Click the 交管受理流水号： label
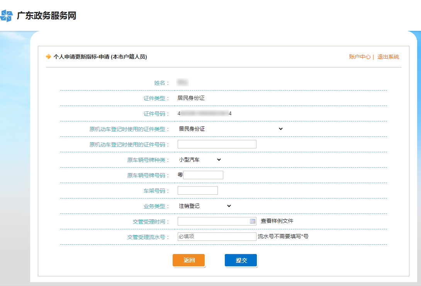Image resolution: width=421 pixels, height=286 pixels. (148, 237)
